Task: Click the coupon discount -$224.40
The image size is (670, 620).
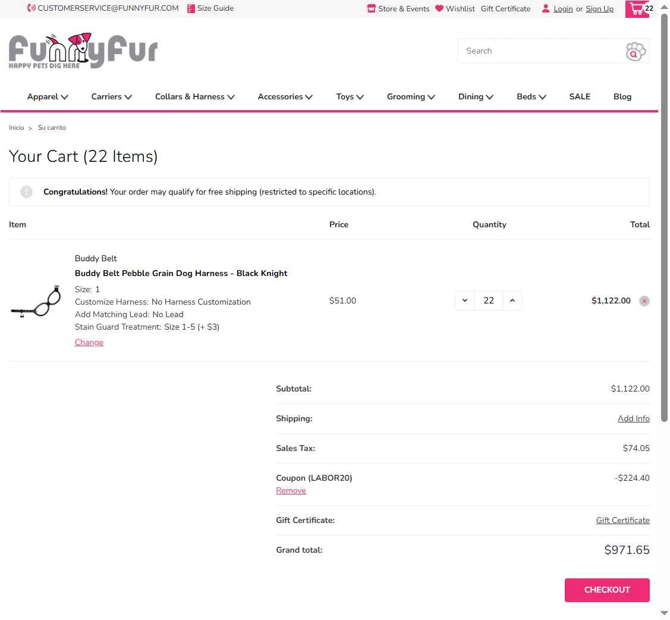Action: [632, 478]
